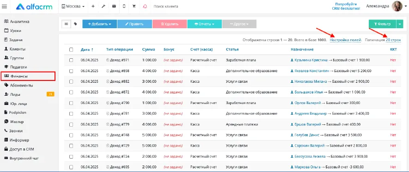This screenshot has height=172, width=409.
Task: Check the row for Доход #790
Action: [71, 103]
